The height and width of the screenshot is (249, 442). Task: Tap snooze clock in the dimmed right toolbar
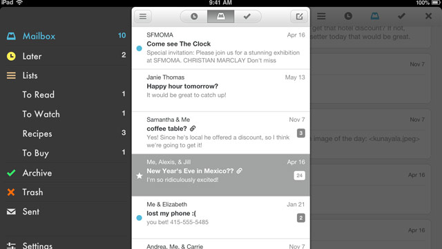[x=348, y=16]
